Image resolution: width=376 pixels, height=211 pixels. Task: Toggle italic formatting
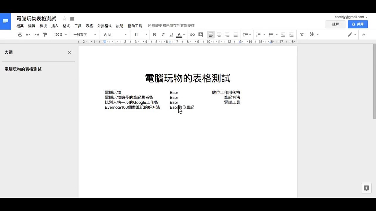click(163, 35)
